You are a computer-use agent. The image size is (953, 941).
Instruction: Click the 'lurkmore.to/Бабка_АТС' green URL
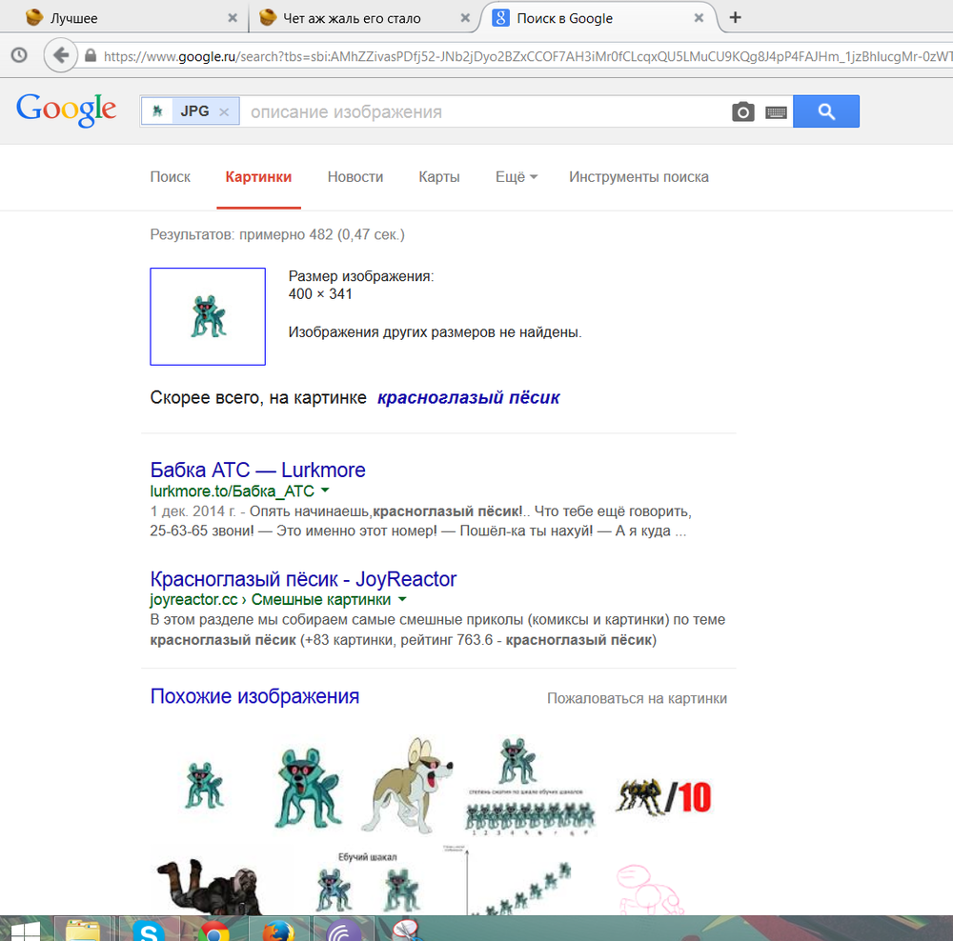tap(233, 491)
